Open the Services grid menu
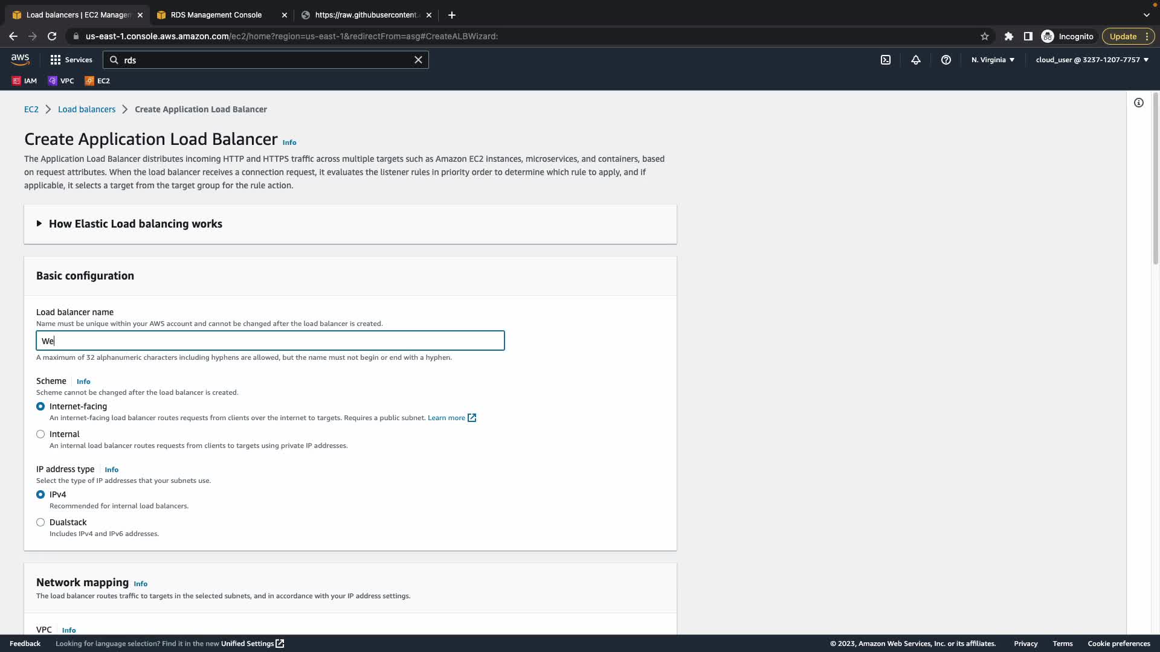The width and height of the screenshot is (1160, 652). [71, 60]
